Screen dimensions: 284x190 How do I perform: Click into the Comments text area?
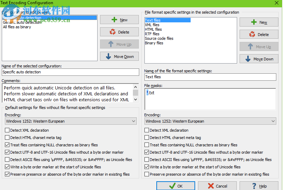coord(68,93)
